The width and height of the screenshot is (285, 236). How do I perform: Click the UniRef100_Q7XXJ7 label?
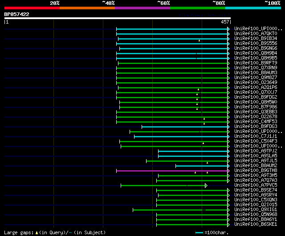click(x=256, y=92)
